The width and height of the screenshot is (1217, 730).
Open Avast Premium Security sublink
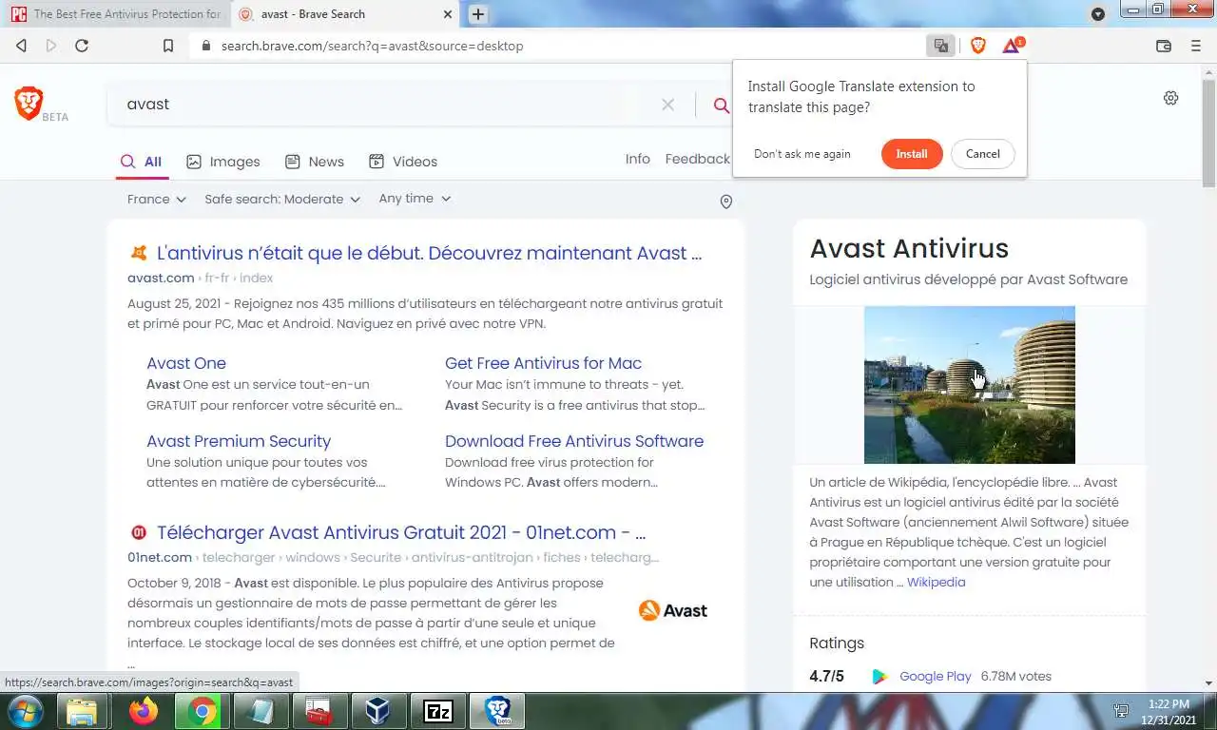[x=239, y=441]
